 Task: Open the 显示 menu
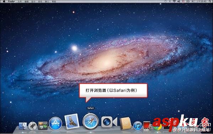click(33, 2)
